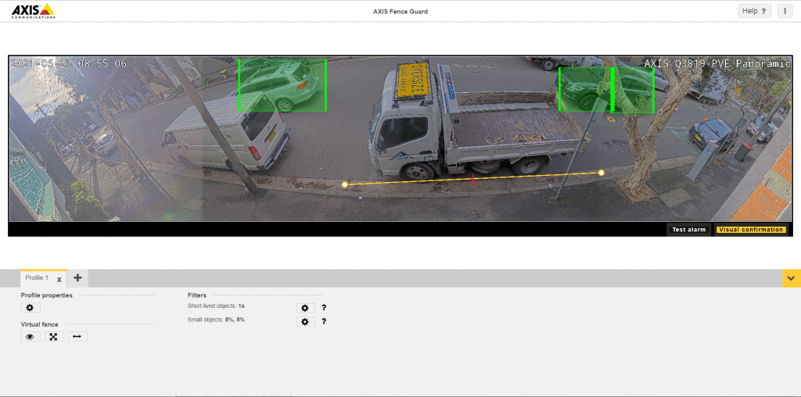Open Small objects filter settings gear
The width and height of the screenshot is (801, 397).
(x=305, y=321)
